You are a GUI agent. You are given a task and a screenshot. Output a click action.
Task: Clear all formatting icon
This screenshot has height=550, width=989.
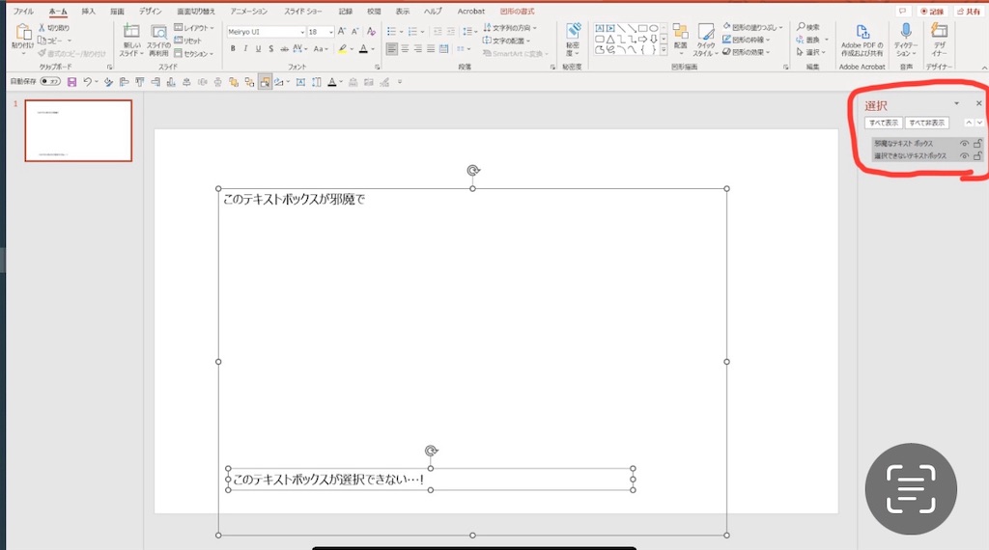pyautogui.click(x=371, y=31)
